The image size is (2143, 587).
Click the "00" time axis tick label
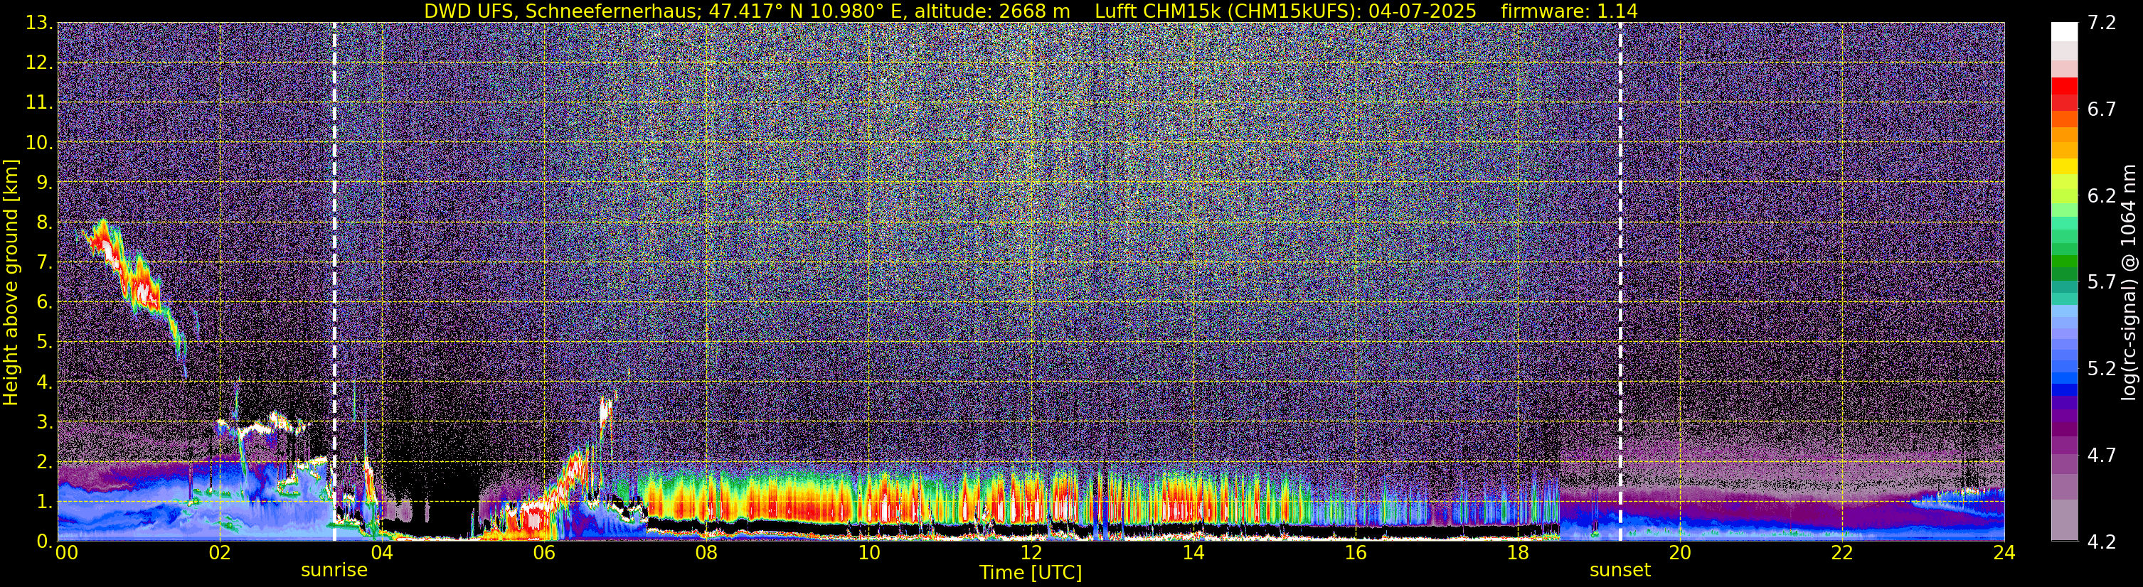point(67,552)
